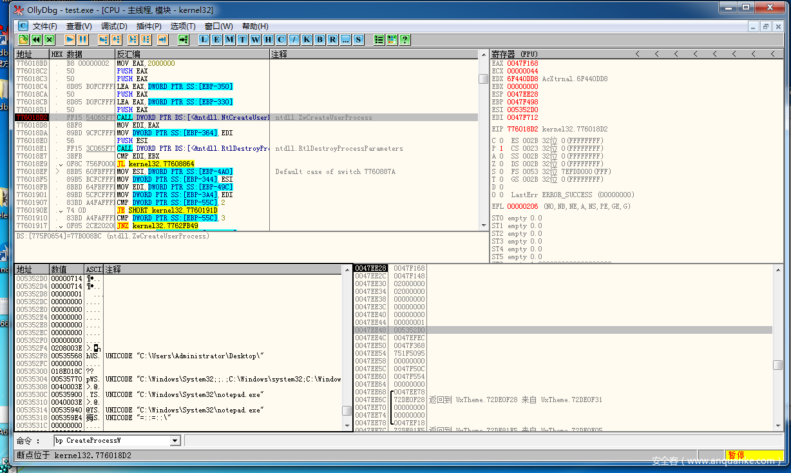Open the 调试(D) menu
791x473 pixels.
click(x=114, y=26)
